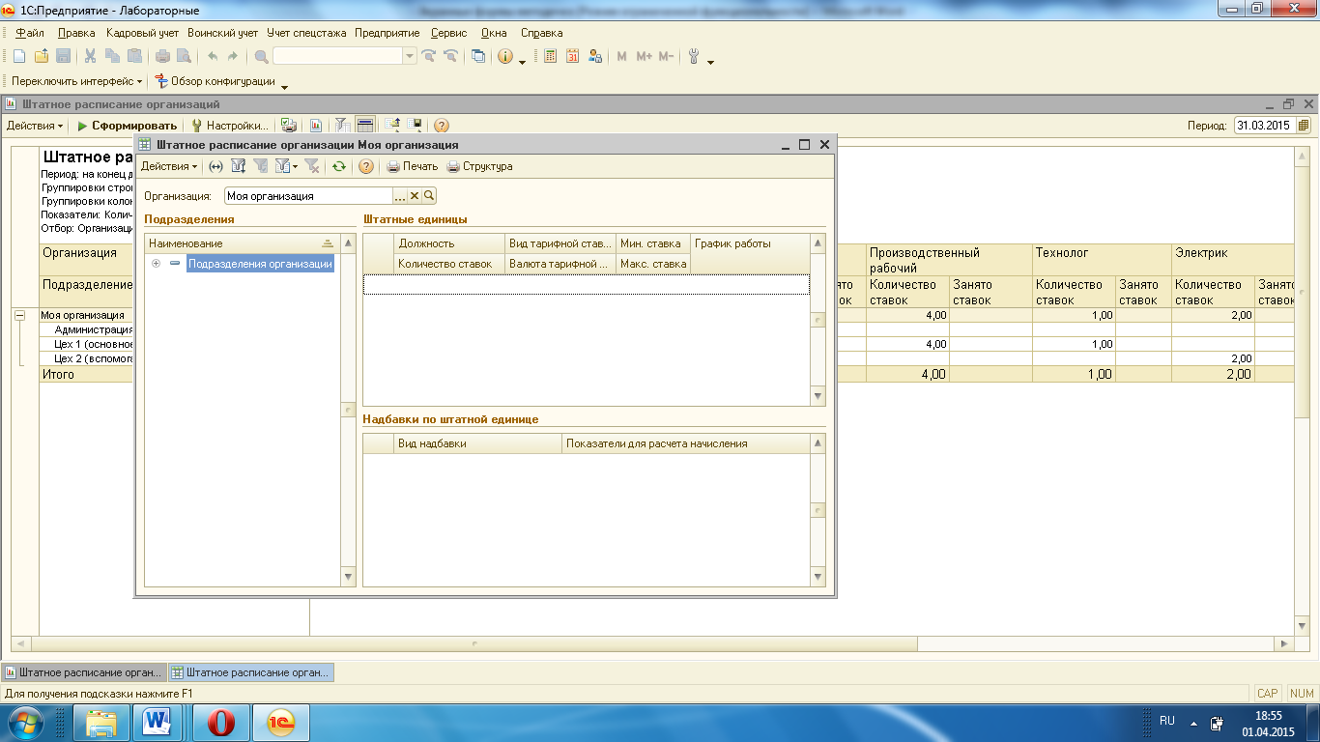Open Учет спецстажа menu
1320x742 pixels.
[306, 33]
